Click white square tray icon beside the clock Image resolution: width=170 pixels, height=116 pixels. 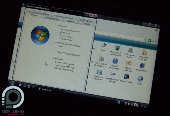click(135, 105)
